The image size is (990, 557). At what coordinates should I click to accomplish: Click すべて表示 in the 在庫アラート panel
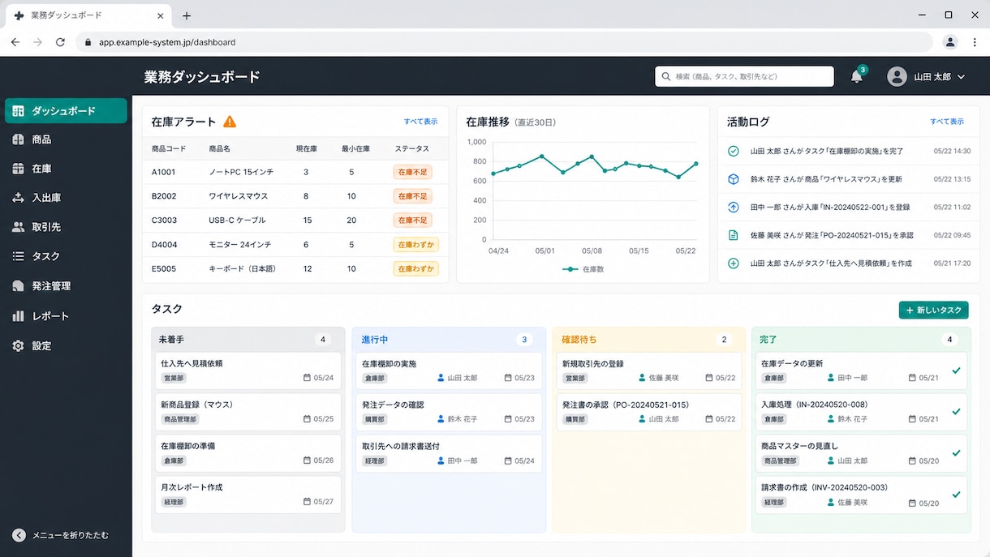click(x=420, y=122)
